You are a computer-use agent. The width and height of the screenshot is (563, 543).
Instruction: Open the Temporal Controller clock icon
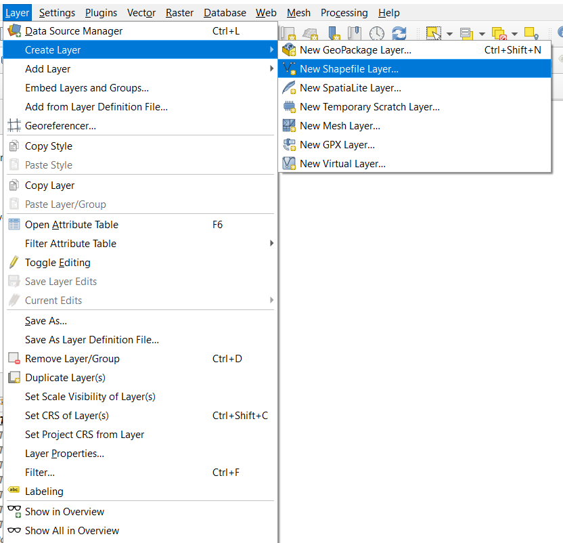377,33
